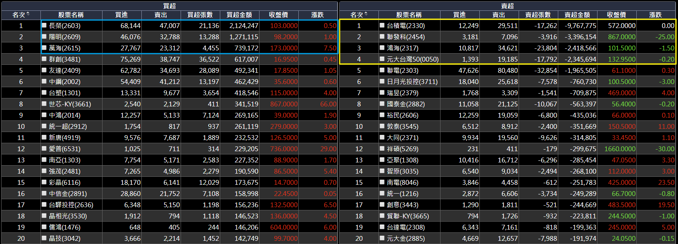Open stock name 統一超(2912)
The width and height of the screenshot is (678, 244).
(68, 126)
